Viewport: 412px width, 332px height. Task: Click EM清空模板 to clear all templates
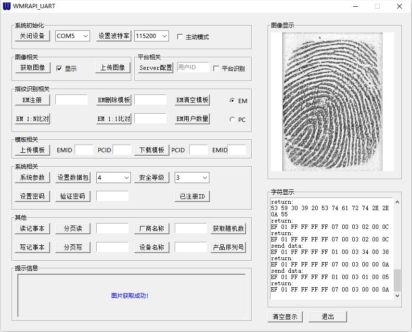pyautogui.click(x=191, y=100)
